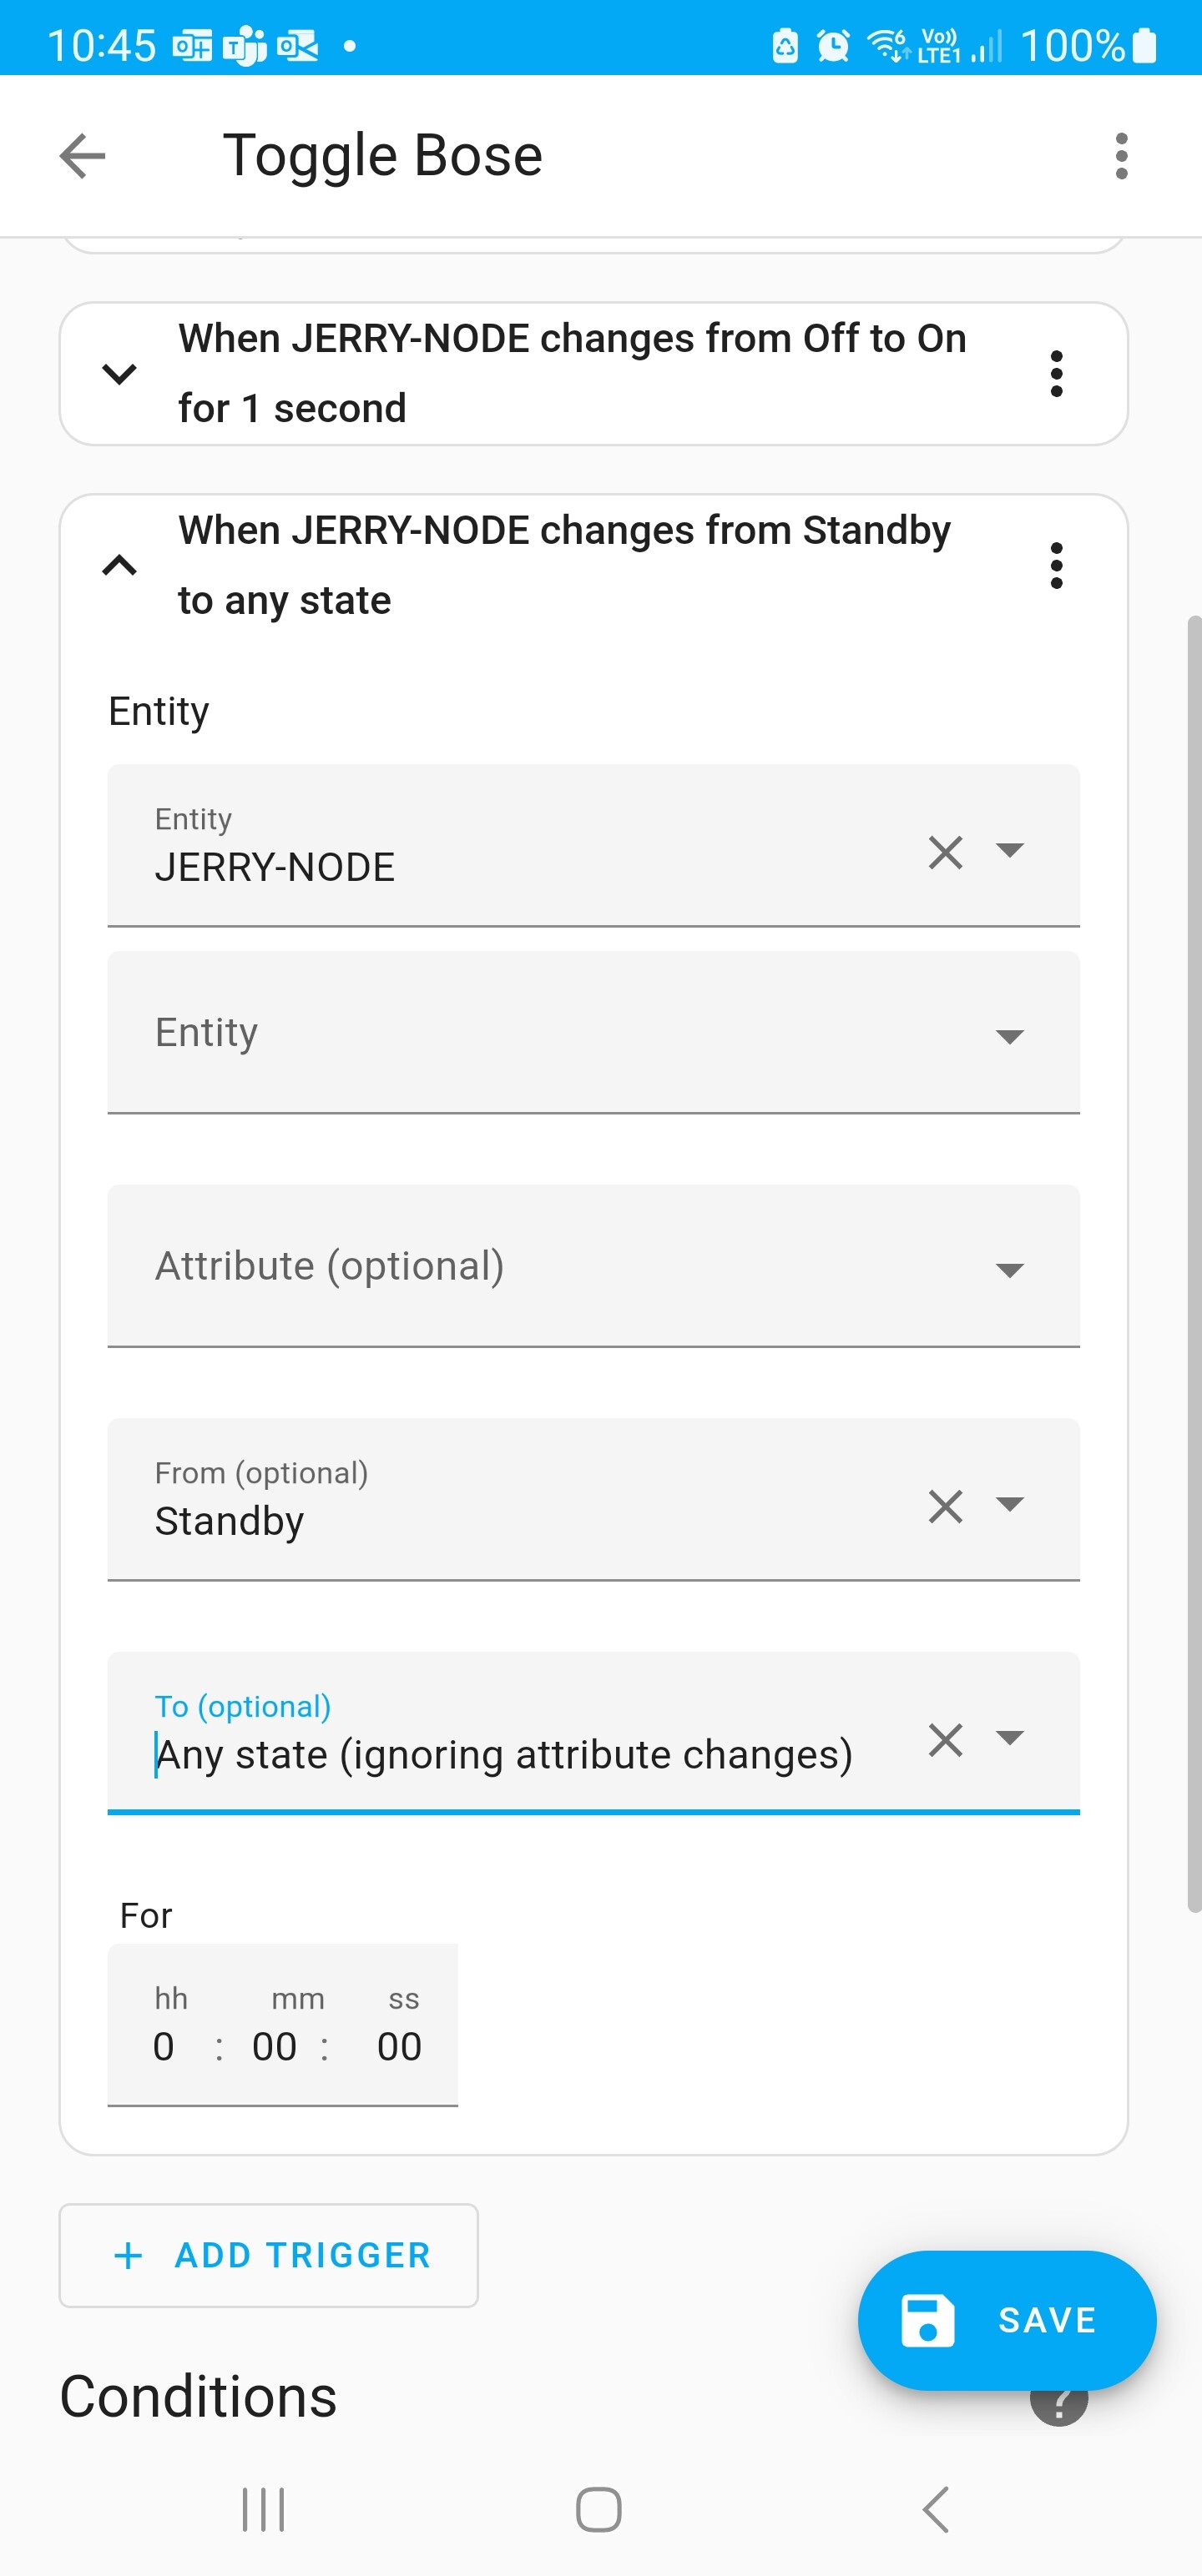Clear the JERRY-NODE entity selection
This screenshot has height=2576, width=1202.
(945, 852)
